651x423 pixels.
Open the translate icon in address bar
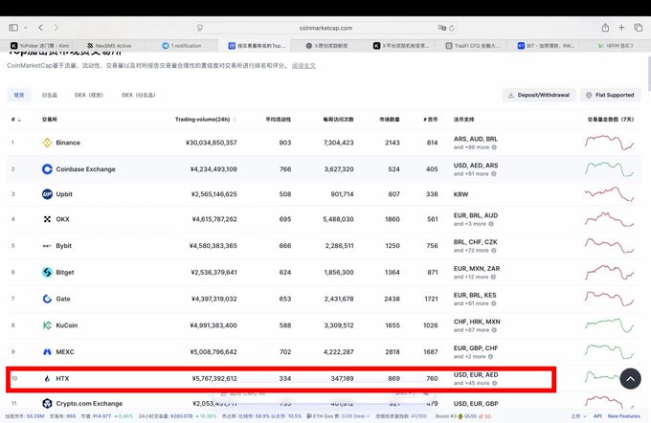[x=441, y=28]
